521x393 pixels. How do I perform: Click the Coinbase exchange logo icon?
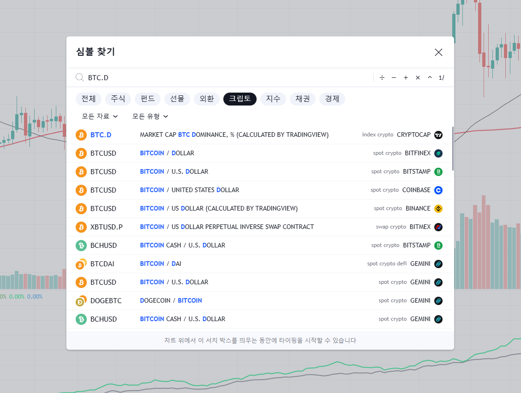(x=438, y=190)
